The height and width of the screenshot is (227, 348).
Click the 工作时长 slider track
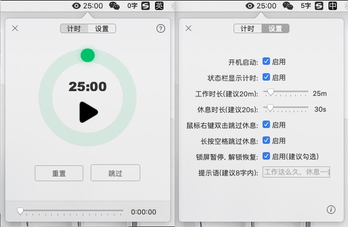tap(286, 92)
